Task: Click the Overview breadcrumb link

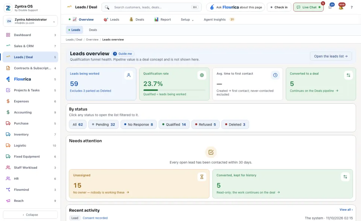Action: coord(92,39)
